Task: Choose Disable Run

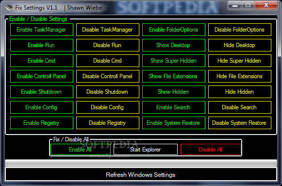Action: click(108, 45)
